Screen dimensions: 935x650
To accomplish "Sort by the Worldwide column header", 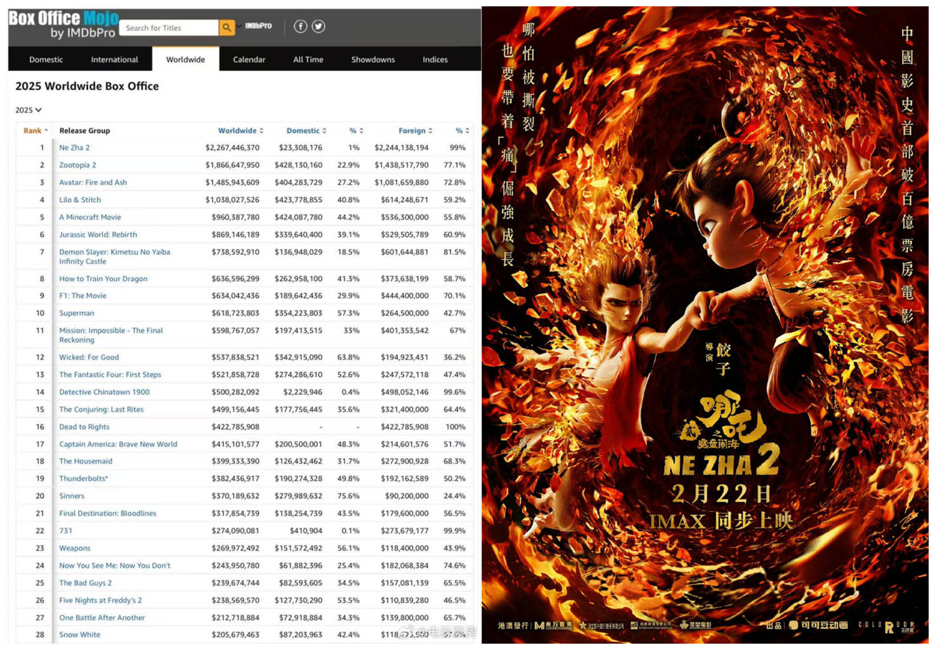I will pos(240,131).
